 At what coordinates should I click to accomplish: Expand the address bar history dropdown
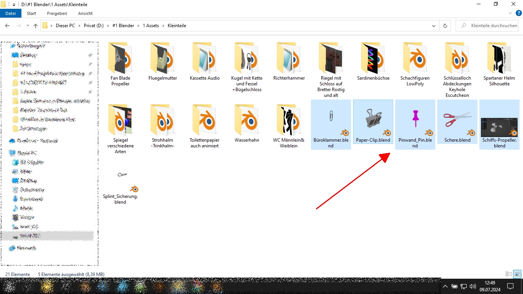click(434, 26)
